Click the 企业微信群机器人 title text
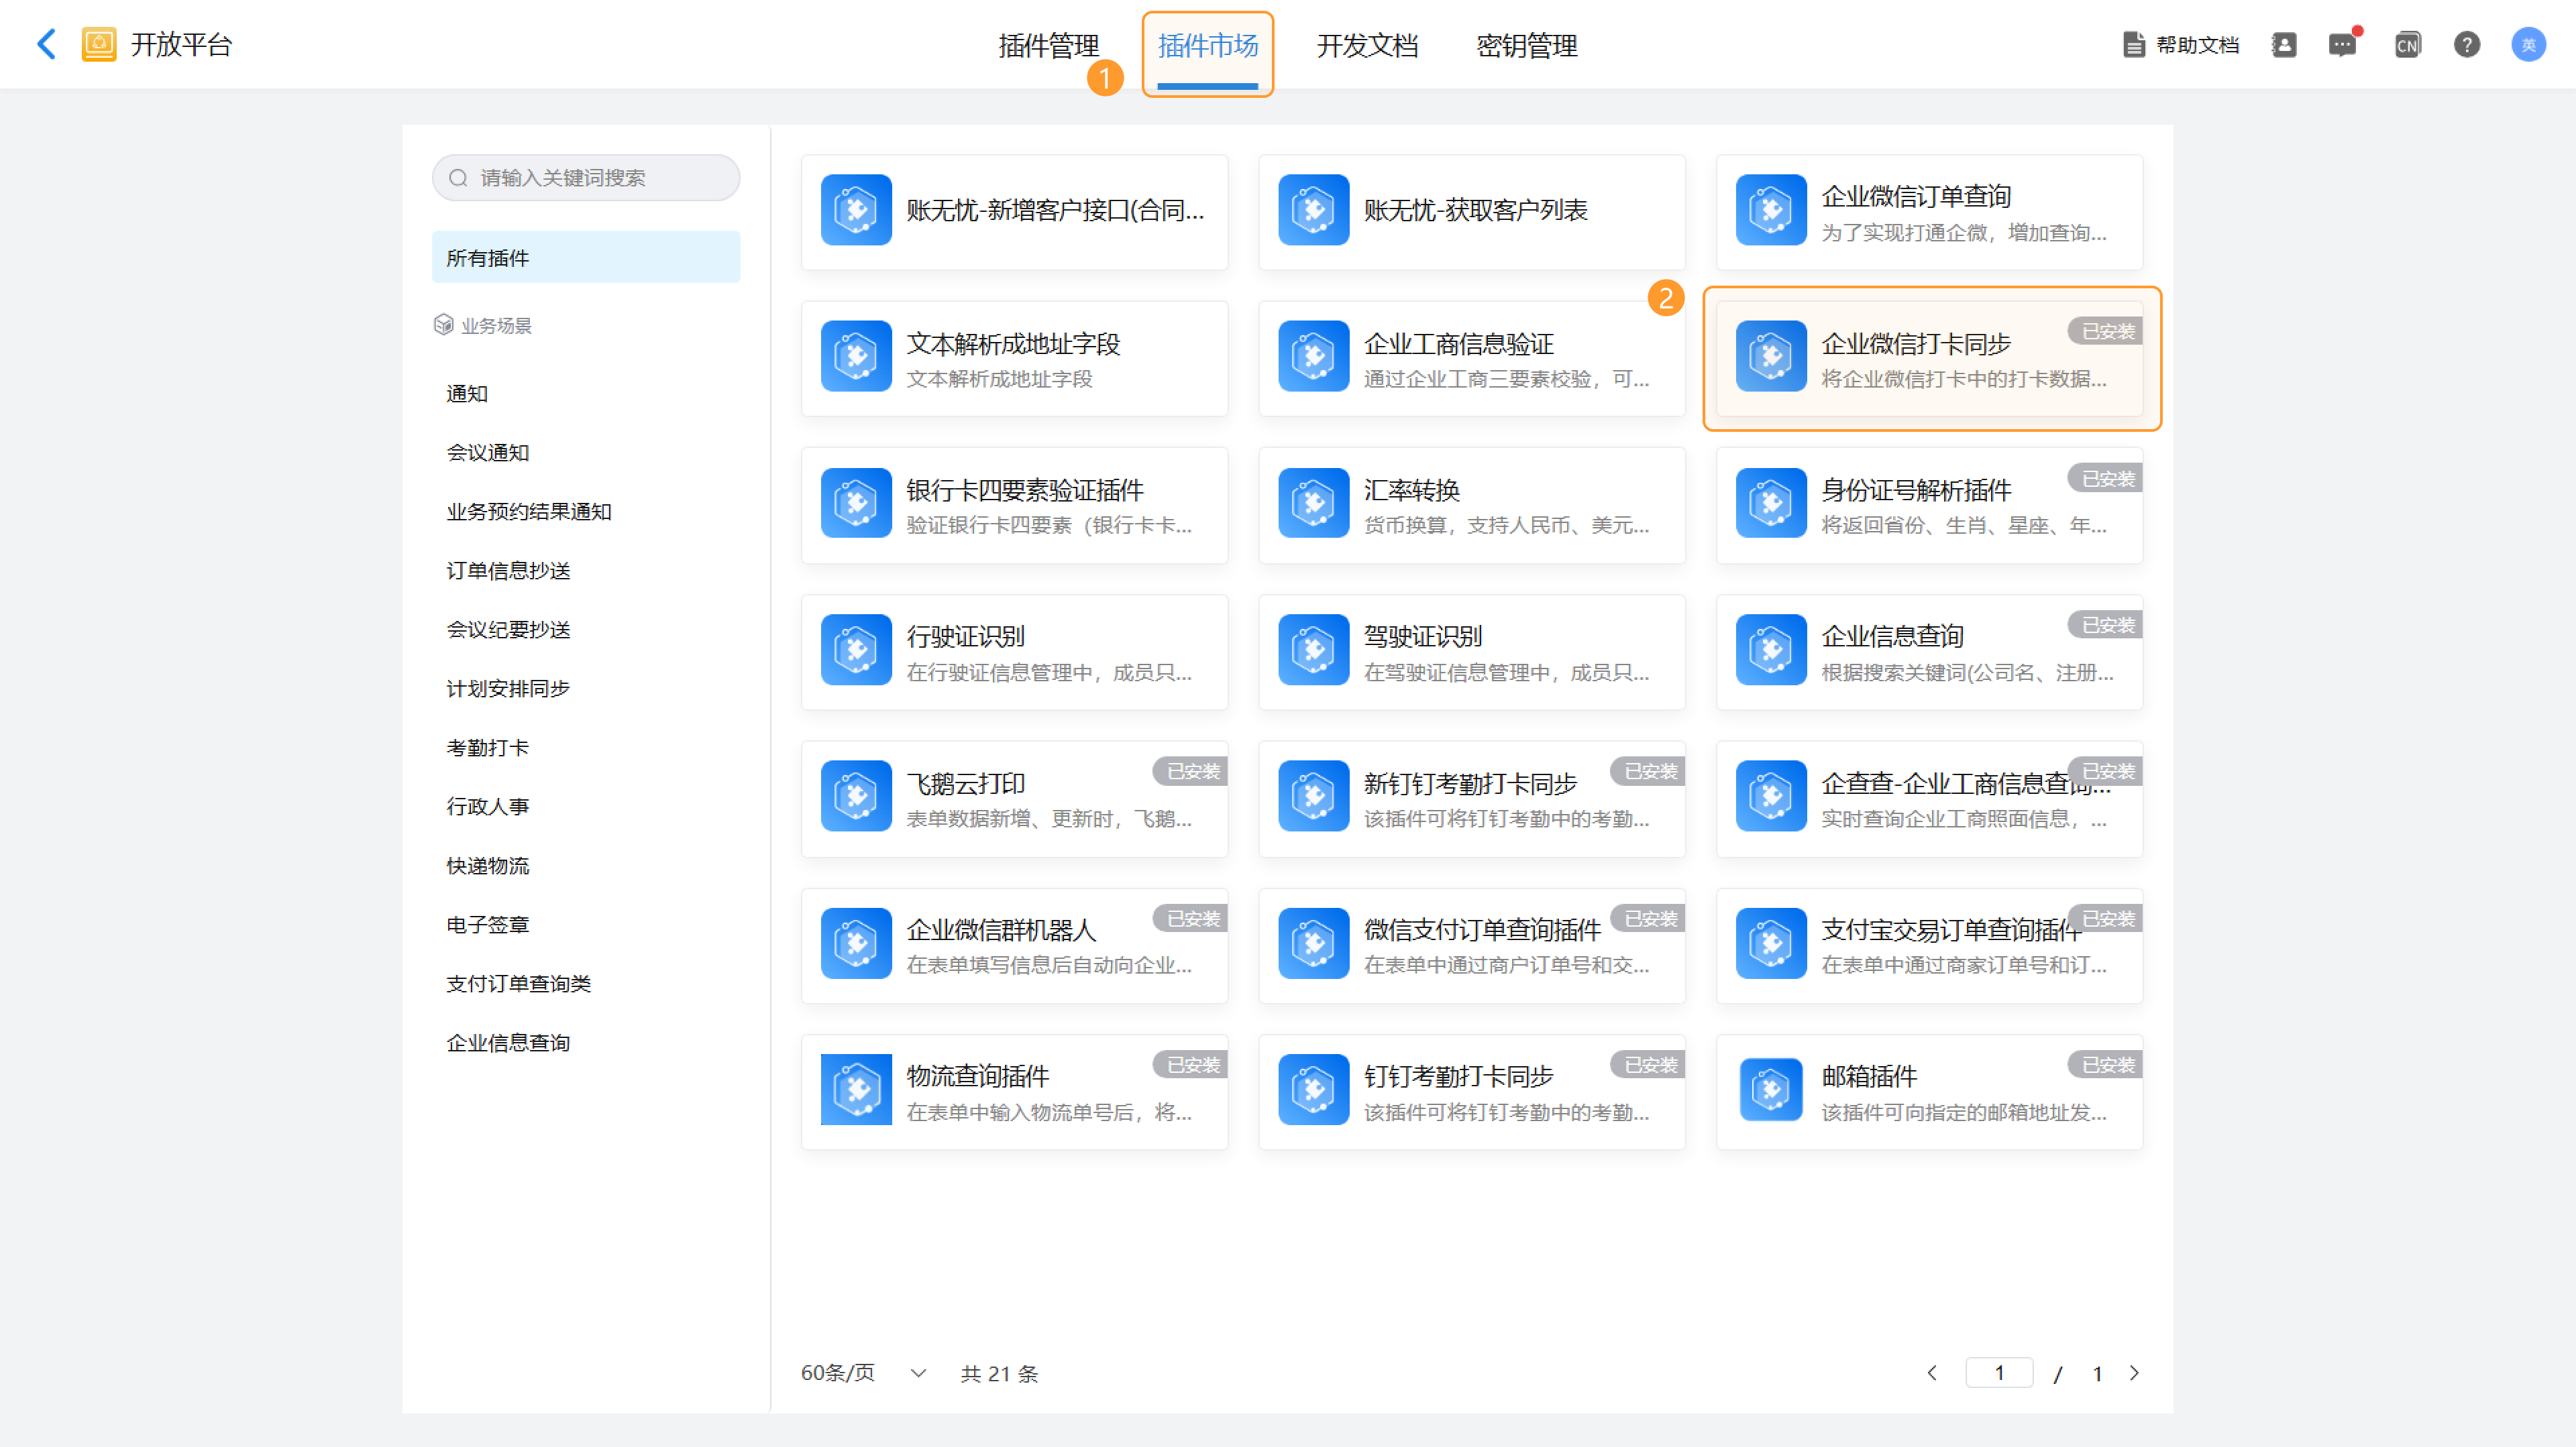2576x1447 pixels. pyautogui.click(x=1001, y=930)
